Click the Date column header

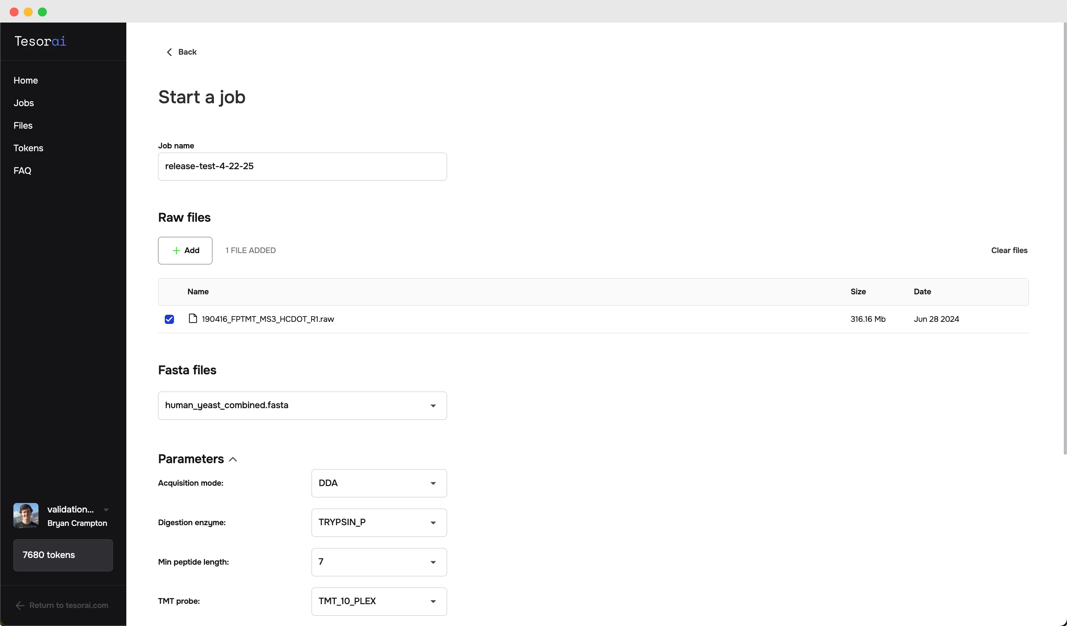pos(922,291)
